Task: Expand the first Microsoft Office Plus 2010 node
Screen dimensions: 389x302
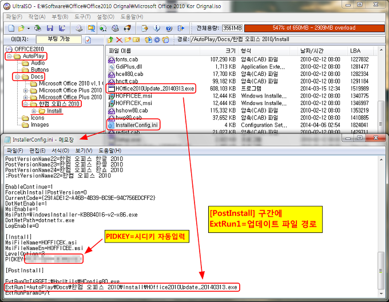Action: 26,90
